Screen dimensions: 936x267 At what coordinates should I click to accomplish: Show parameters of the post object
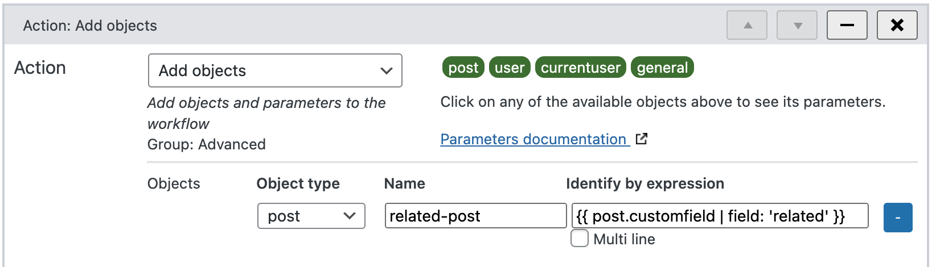pyautogui.click(x=463, y=68)
